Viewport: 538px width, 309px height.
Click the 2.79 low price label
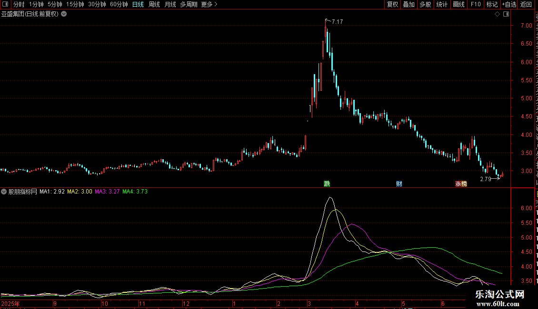[x=486, y=179]
